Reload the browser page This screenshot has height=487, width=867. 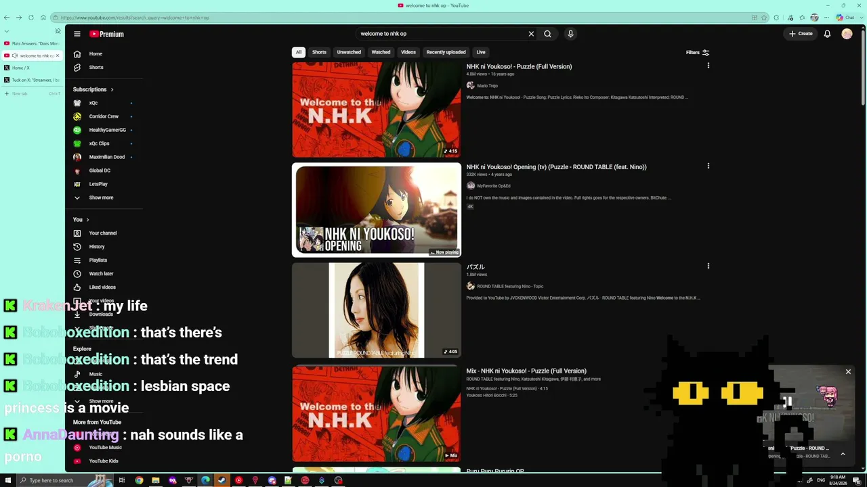[30, 18]
